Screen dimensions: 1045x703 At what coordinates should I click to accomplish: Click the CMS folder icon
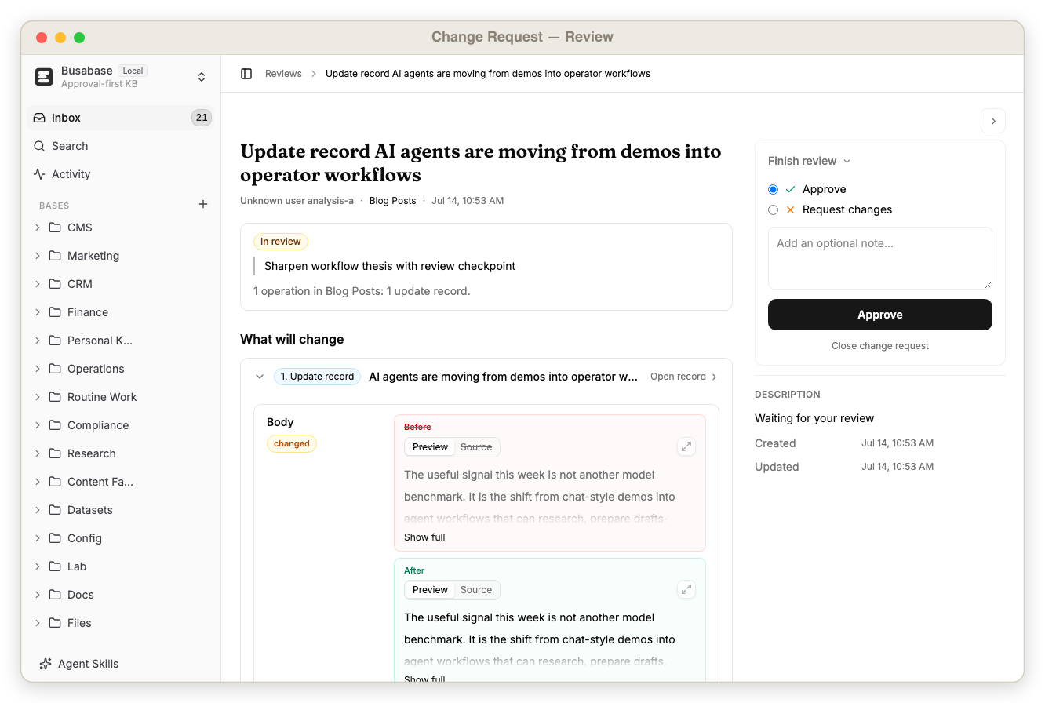tap(55, 228)
